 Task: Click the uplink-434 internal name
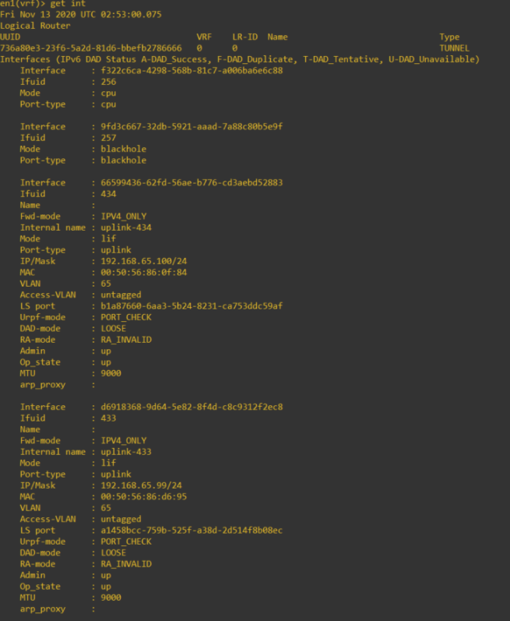click(126, 228)
